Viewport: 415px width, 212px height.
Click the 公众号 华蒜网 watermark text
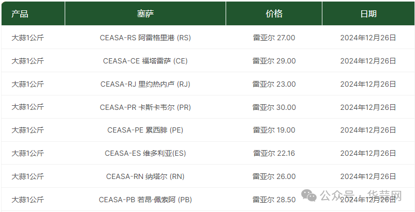click(361, 195)
